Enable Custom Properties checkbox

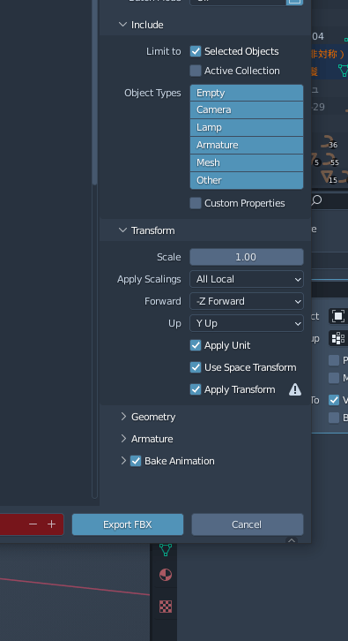tap(196, 203)
